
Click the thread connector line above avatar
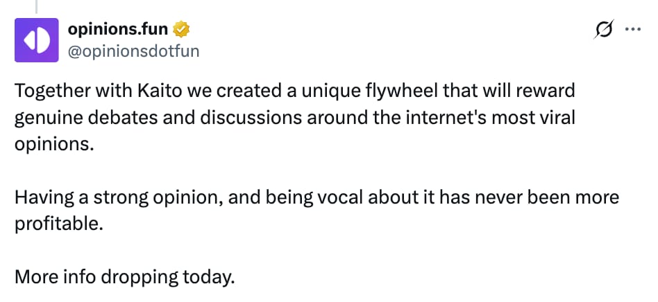36,6
